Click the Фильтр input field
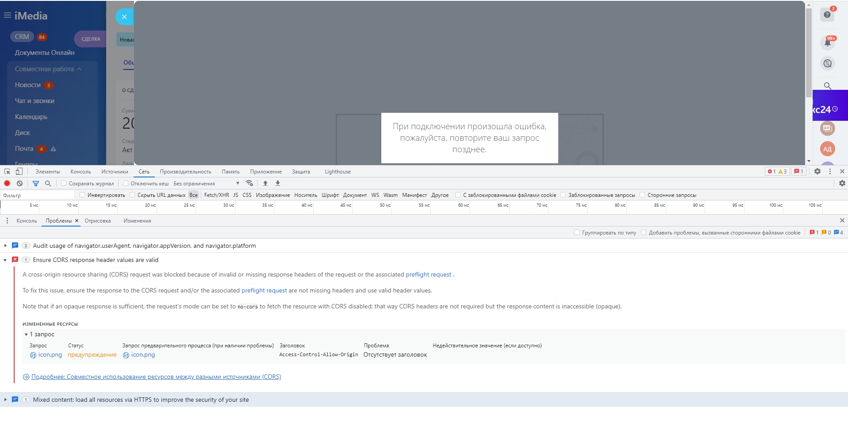This screenshot has height=423, width=848. coord(38,195)
